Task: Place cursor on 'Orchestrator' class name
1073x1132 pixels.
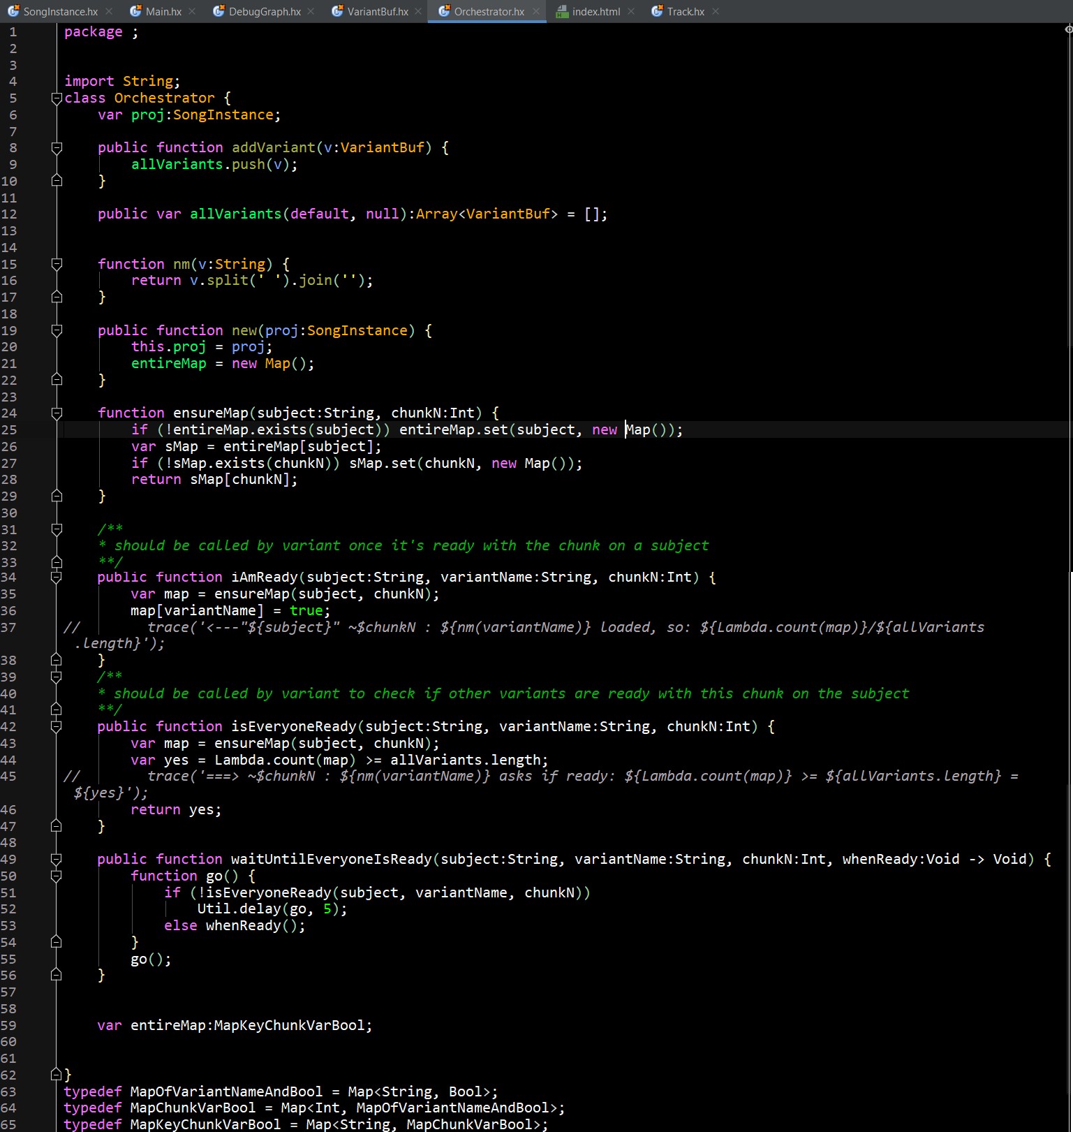Action: [164, 98]
